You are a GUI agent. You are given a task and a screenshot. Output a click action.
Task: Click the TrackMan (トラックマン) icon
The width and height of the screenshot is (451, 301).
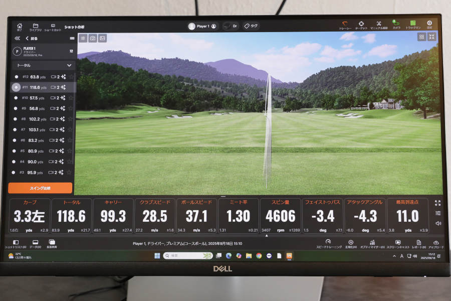point(413,24)
